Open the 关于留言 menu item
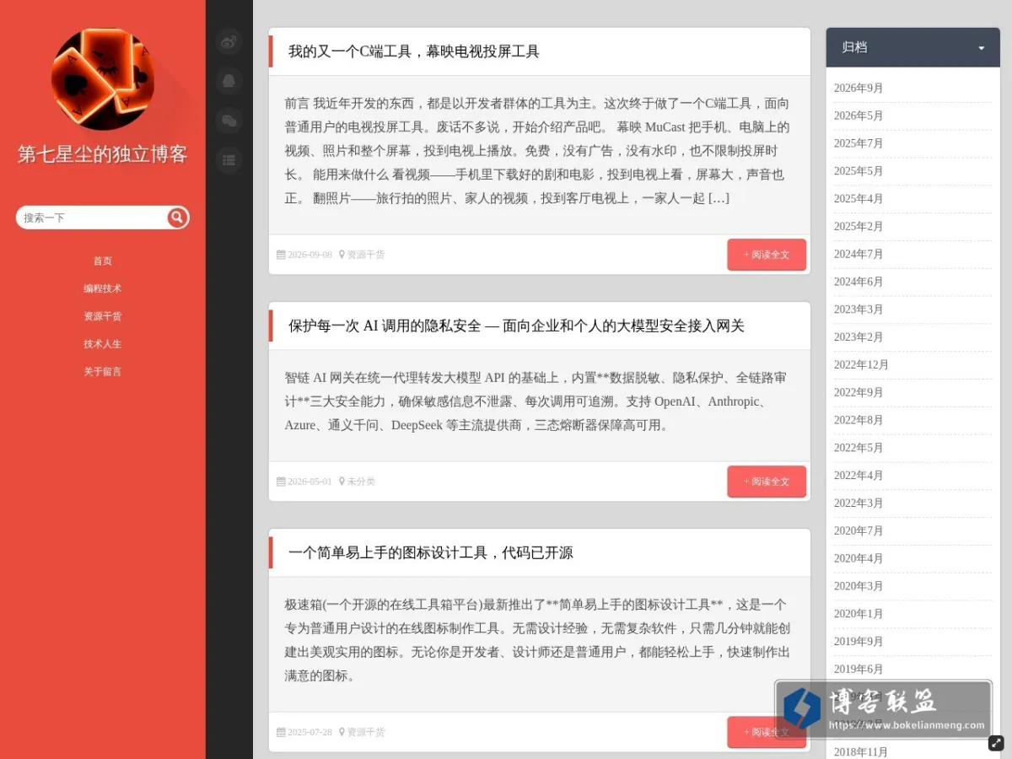 tap(103, 371)
